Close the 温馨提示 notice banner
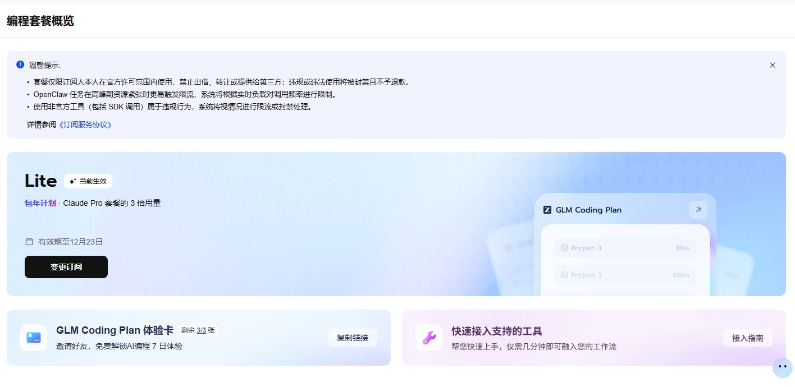 [772, 65]
